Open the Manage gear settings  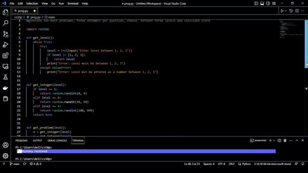[x=5, y=156]
